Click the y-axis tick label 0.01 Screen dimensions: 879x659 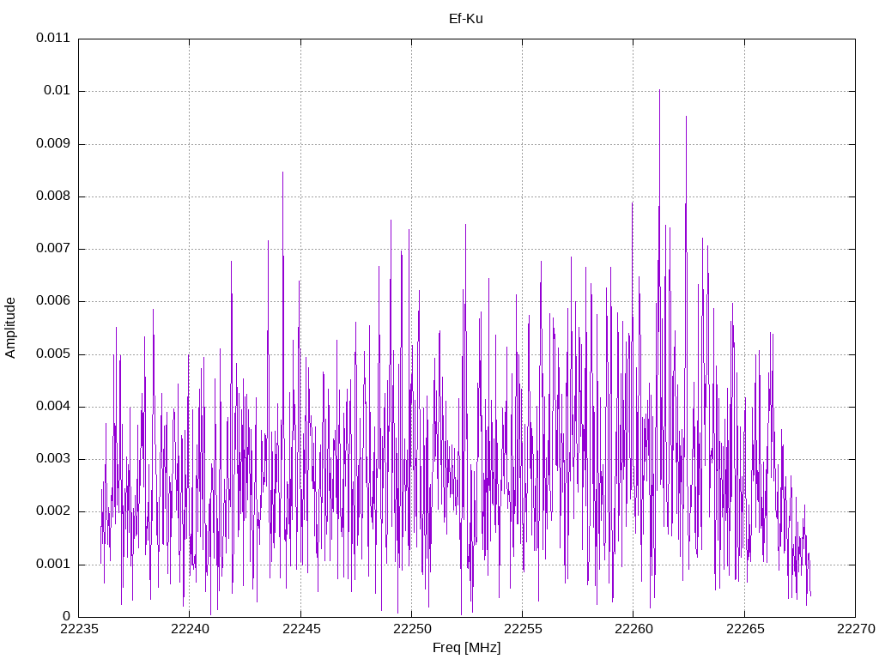coord(58,91)
